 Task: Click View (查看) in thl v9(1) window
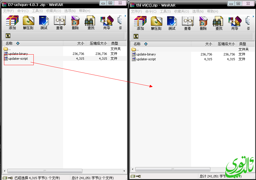[188, 23]
